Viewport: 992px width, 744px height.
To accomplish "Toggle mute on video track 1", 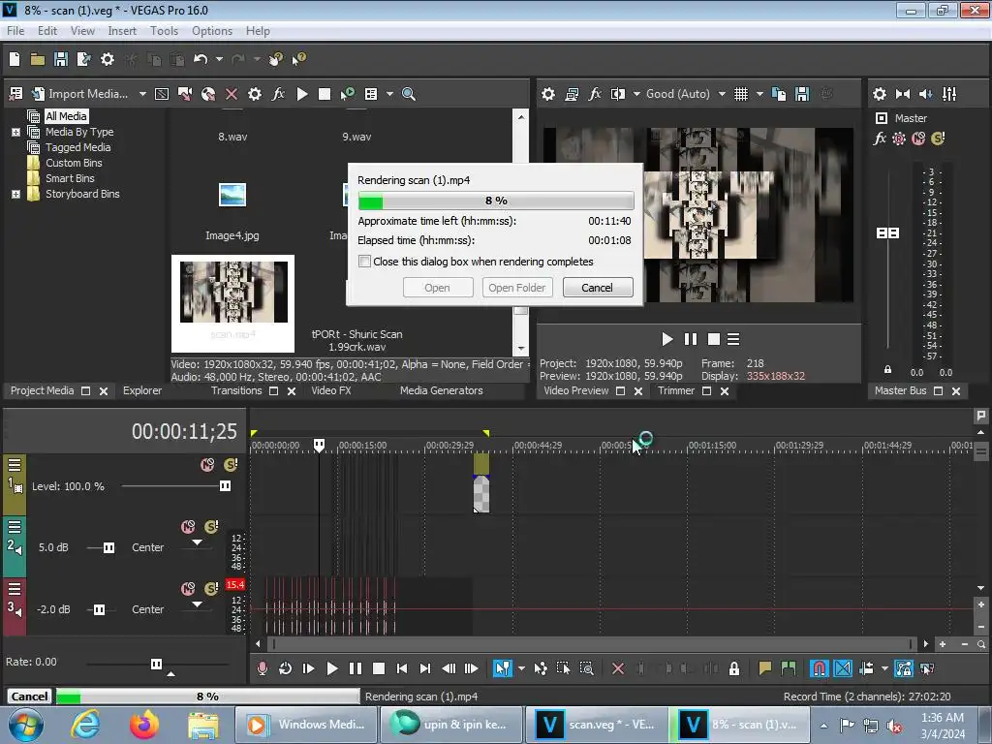I will tap(206, 465).
